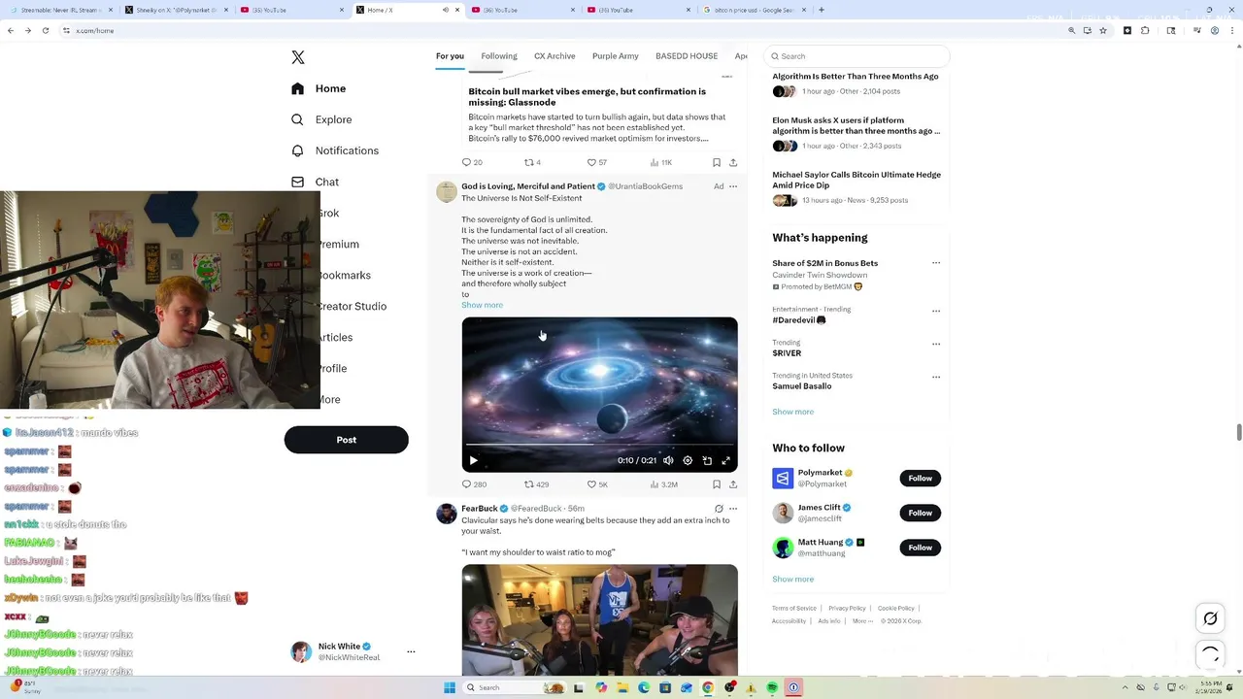
Task: Open @UrantiaBookGems profile handle
Action: tap(646, 186)
